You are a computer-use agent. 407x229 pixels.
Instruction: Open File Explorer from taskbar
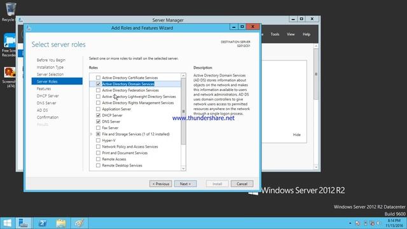coord(61,223)
